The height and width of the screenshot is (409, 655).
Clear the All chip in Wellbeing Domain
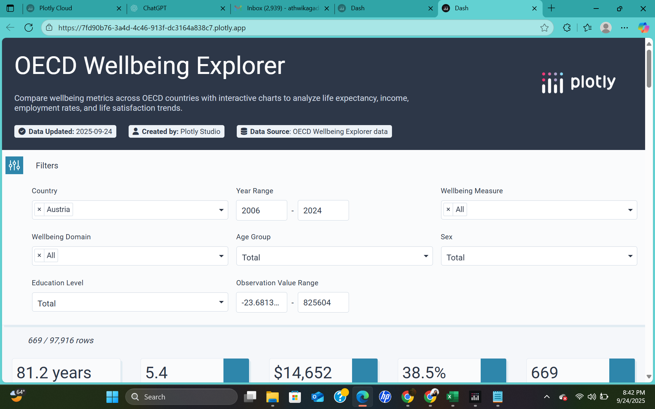(x=39, y=255)
